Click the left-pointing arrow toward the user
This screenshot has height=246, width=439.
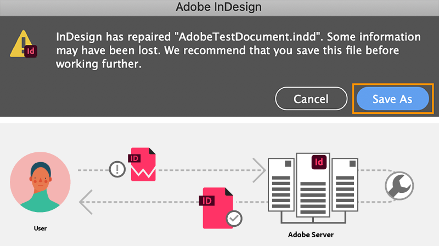point(86,202)
